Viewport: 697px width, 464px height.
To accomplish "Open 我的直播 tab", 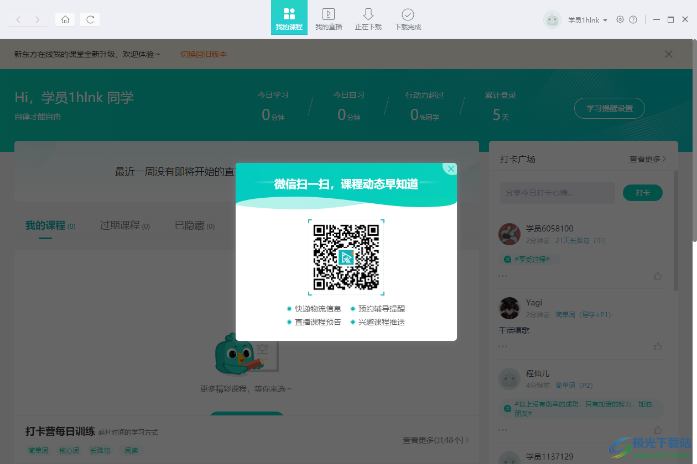I will (329, 19).
